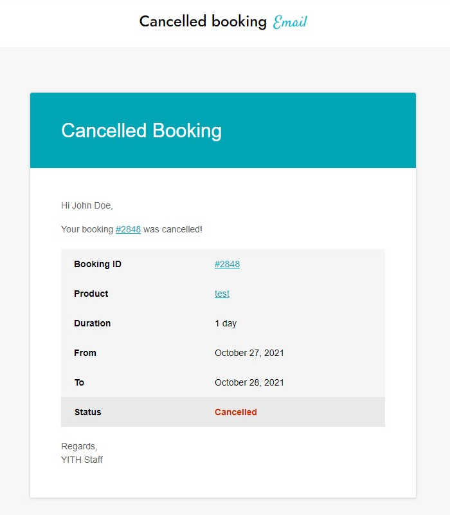The height and width of the screenshot is (515, 450).
Task: Click the "Cancelled Booking" header title
Action: [x=141, y=131]
